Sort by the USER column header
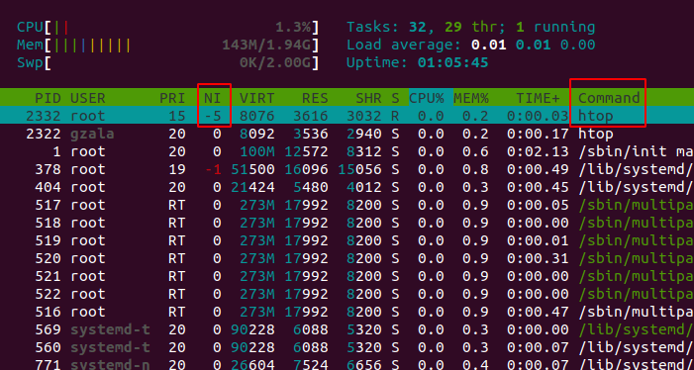The image size is (694, 370). pyautogui.click(x=88, y=98)
